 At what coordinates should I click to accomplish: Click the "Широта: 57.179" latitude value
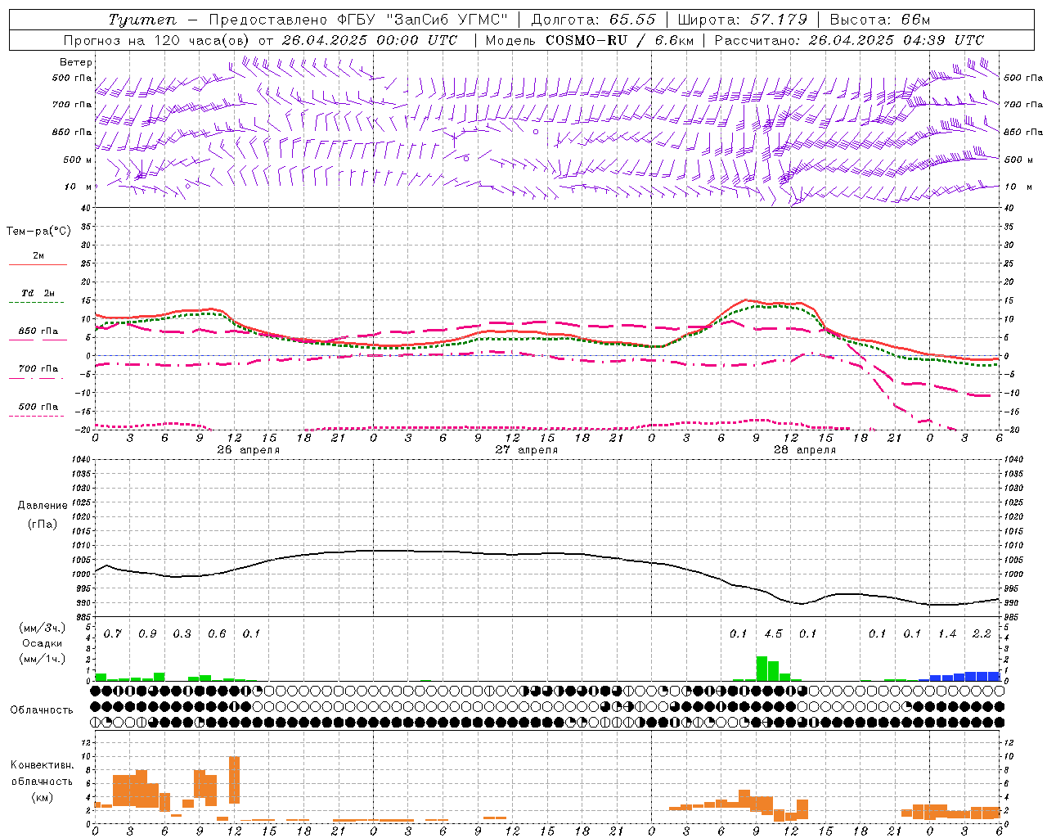[742, 20]
